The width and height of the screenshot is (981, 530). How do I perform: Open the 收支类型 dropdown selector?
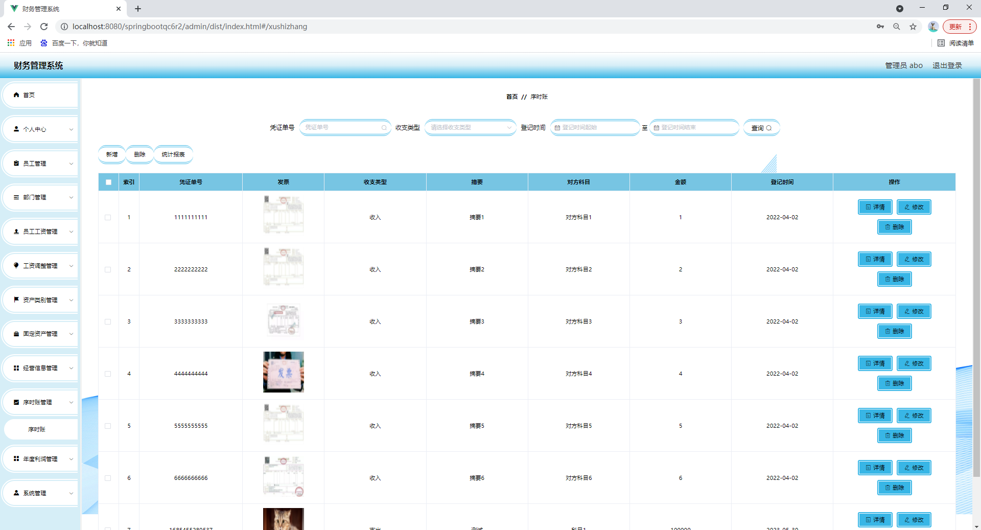[x=470, y=128]
